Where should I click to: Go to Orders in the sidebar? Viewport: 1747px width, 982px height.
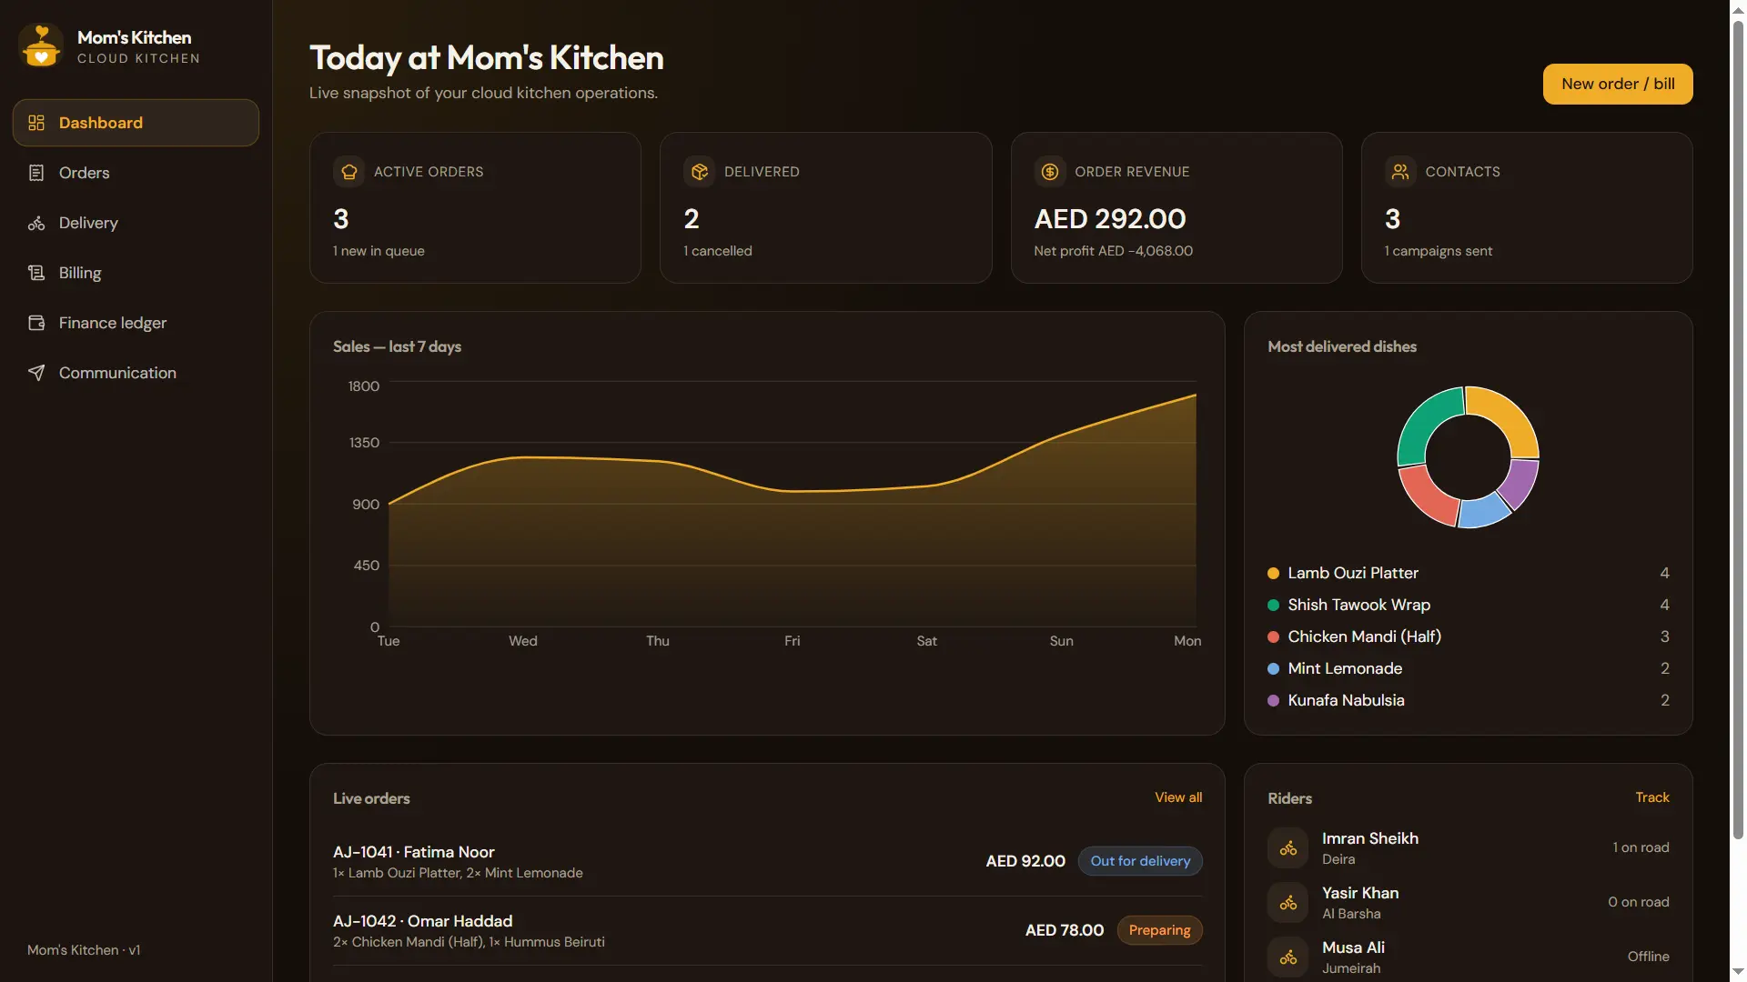coord(136,173)
